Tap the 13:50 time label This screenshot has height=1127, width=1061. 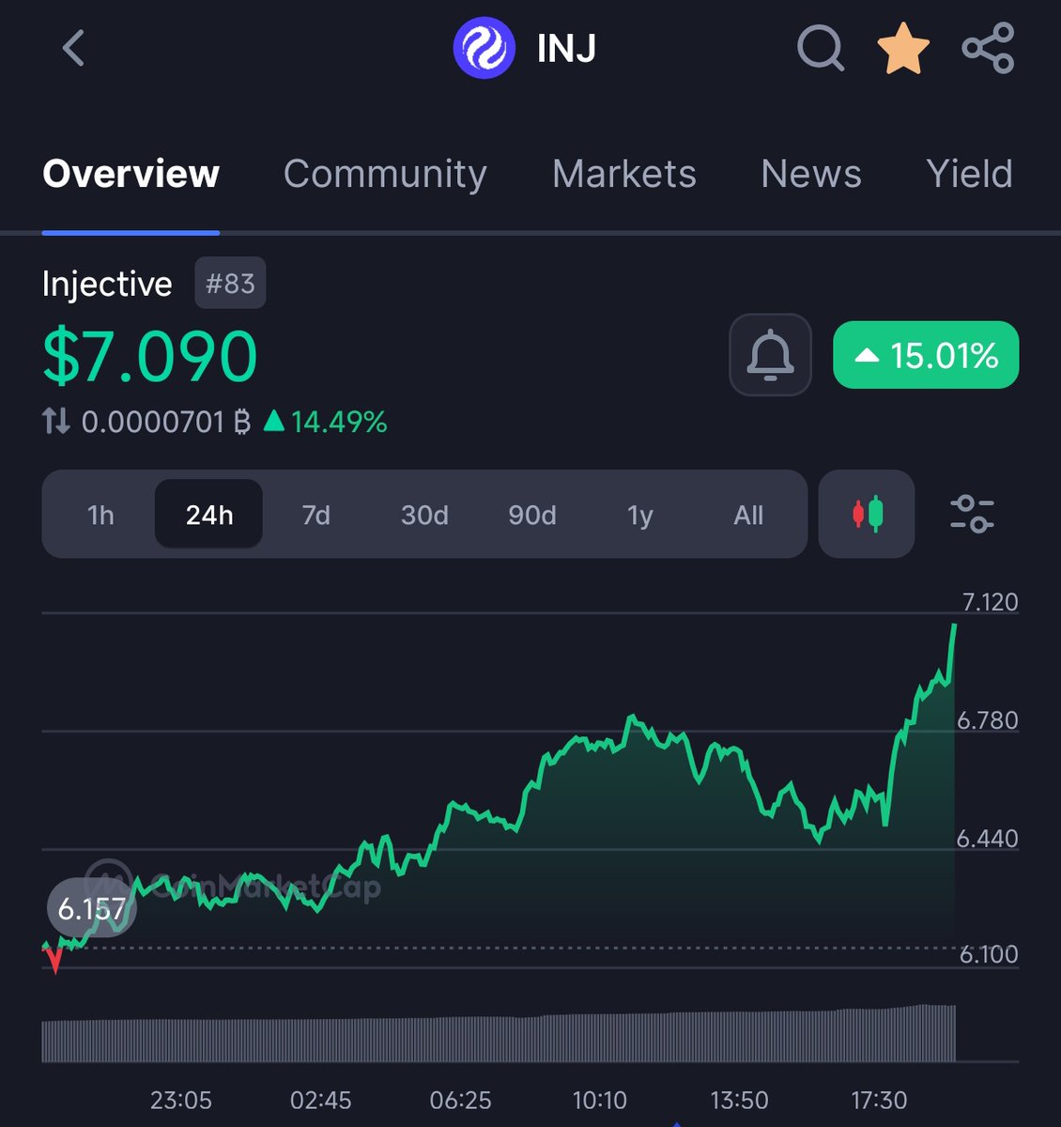(739, 1100)
